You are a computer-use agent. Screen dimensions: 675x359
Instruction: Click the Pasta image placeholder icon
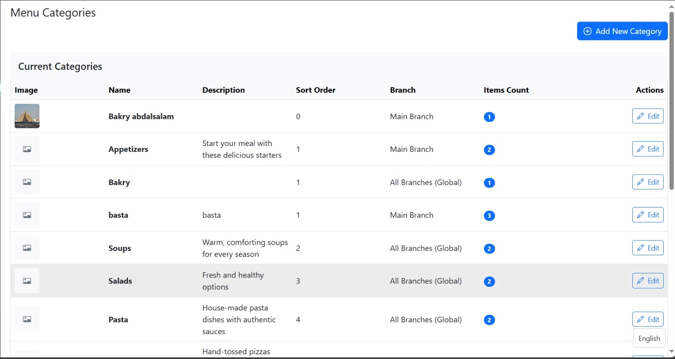point(27,319)
